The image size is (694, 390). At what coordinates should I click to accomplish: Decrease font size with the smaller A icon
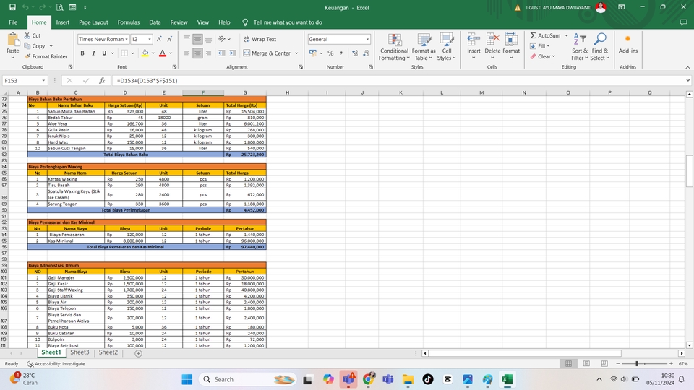[x=169, y=39]
